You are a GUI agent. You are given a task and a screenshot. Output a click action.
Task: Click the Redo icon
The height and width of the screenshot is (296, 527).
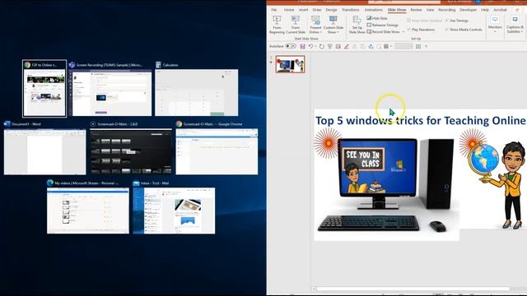coord(322,46)
